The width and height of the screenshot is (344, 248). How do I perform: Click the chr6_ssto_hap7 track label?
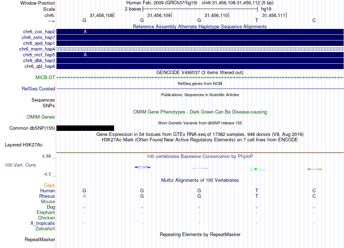(x=38, y=38)
